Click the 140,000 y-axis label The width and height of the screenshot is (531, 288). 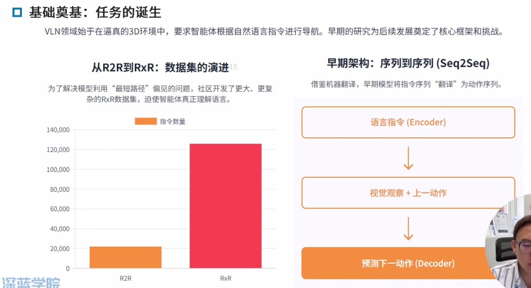[x=58, y=130]
